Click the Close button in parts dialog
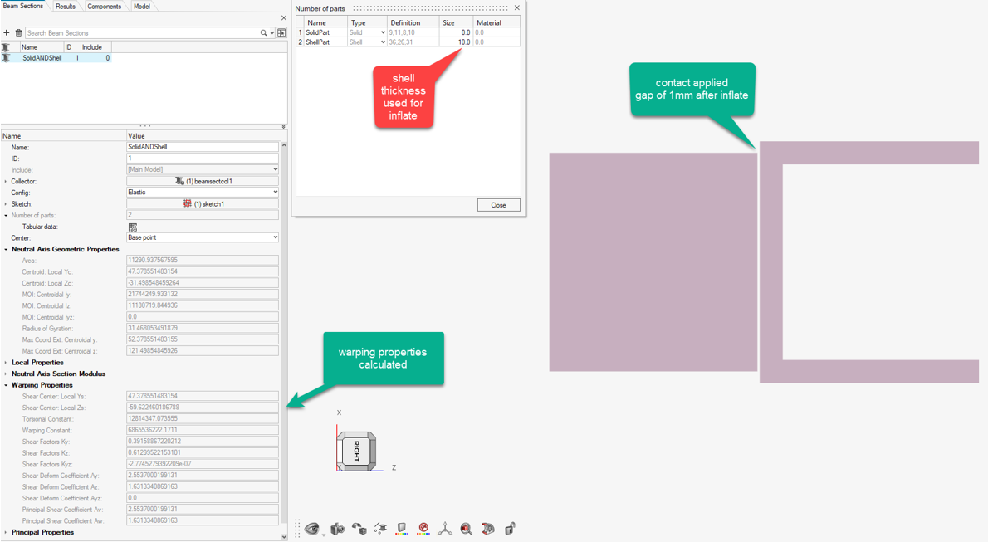Screen dimensions: 988x542 pos(498,205)
